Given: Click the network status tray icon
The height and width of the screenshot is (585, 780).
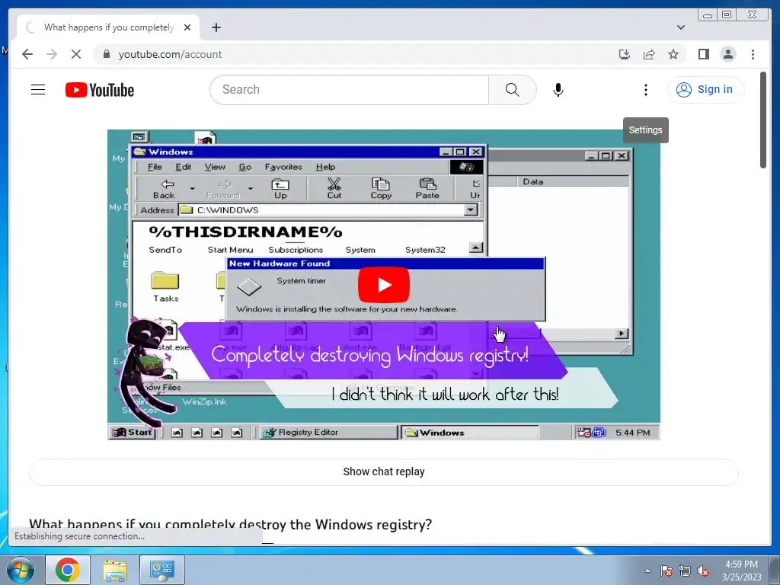Looking at the screenshot, I should [x=685, y=571].
